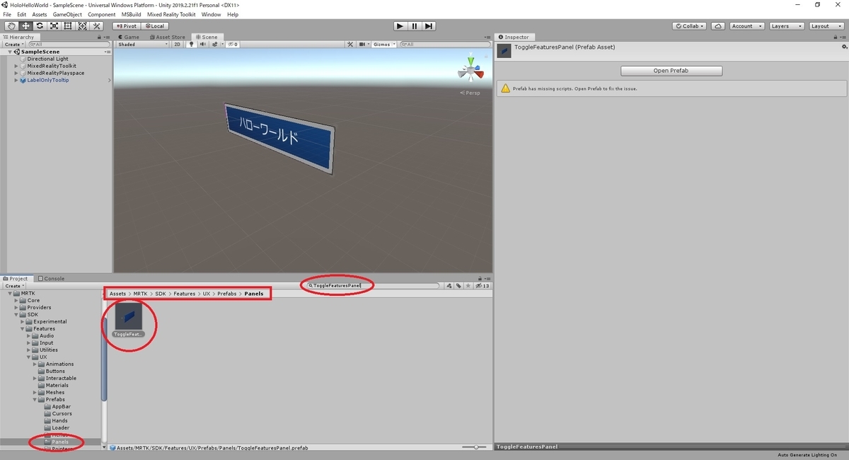Open the Mixed Reality Toolkit menu
The width and height of the screenshot is (849, 460).
point(171,14)
